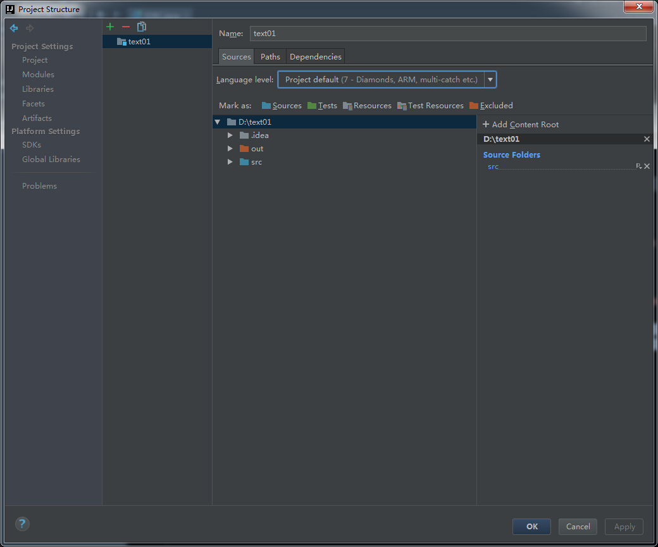Close the Project Structure dialog
Screen dimensions: 658x547
(638, 6)
